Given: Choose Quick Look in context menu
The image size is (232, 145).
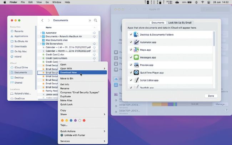Looking at the screenshot, I should click(x=83, y=104).
